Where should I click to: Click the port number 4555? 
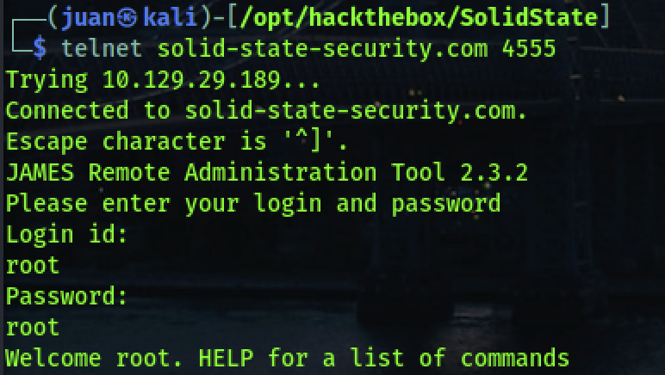pyautogui.click(x=523, y=47)
